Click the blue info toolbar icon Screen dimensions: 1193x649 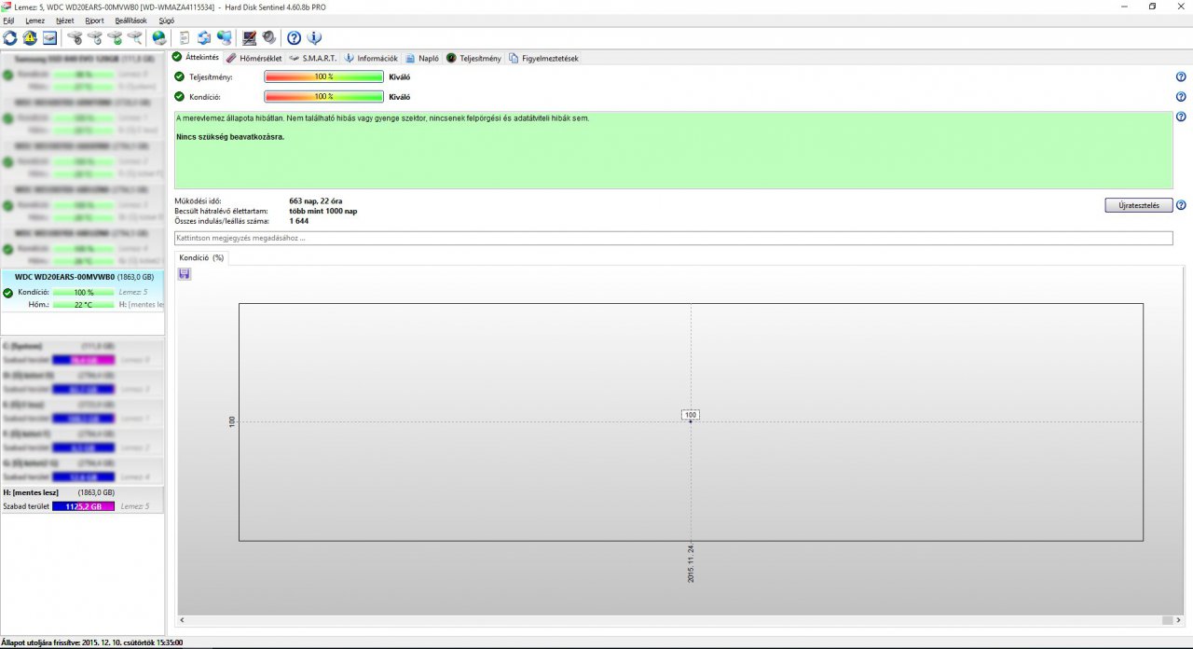[314, 38]
